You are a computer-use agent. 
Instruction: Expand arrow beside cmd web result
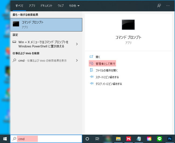[77, 60]
